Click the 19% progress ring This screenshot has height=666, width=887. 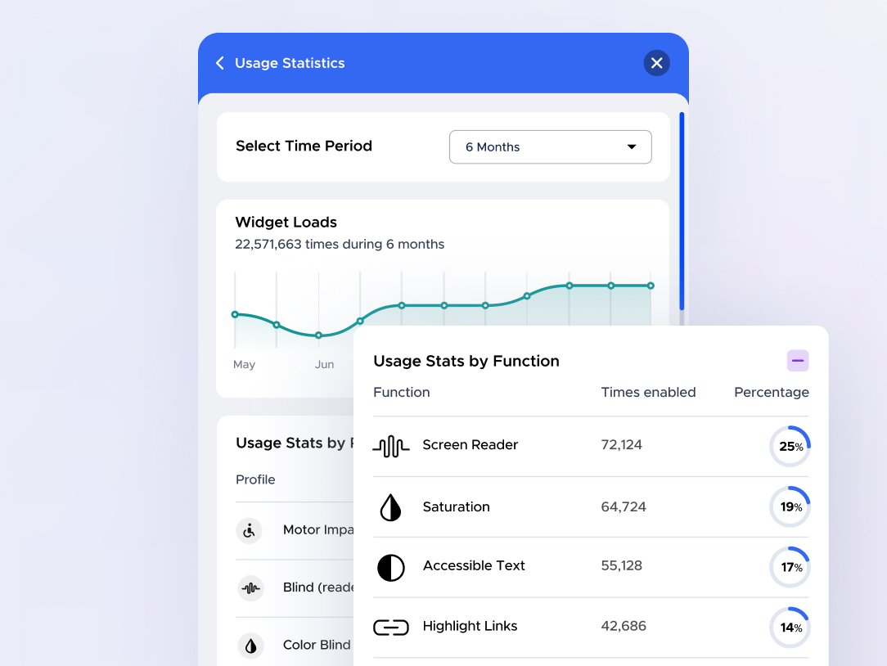(790, 506)
